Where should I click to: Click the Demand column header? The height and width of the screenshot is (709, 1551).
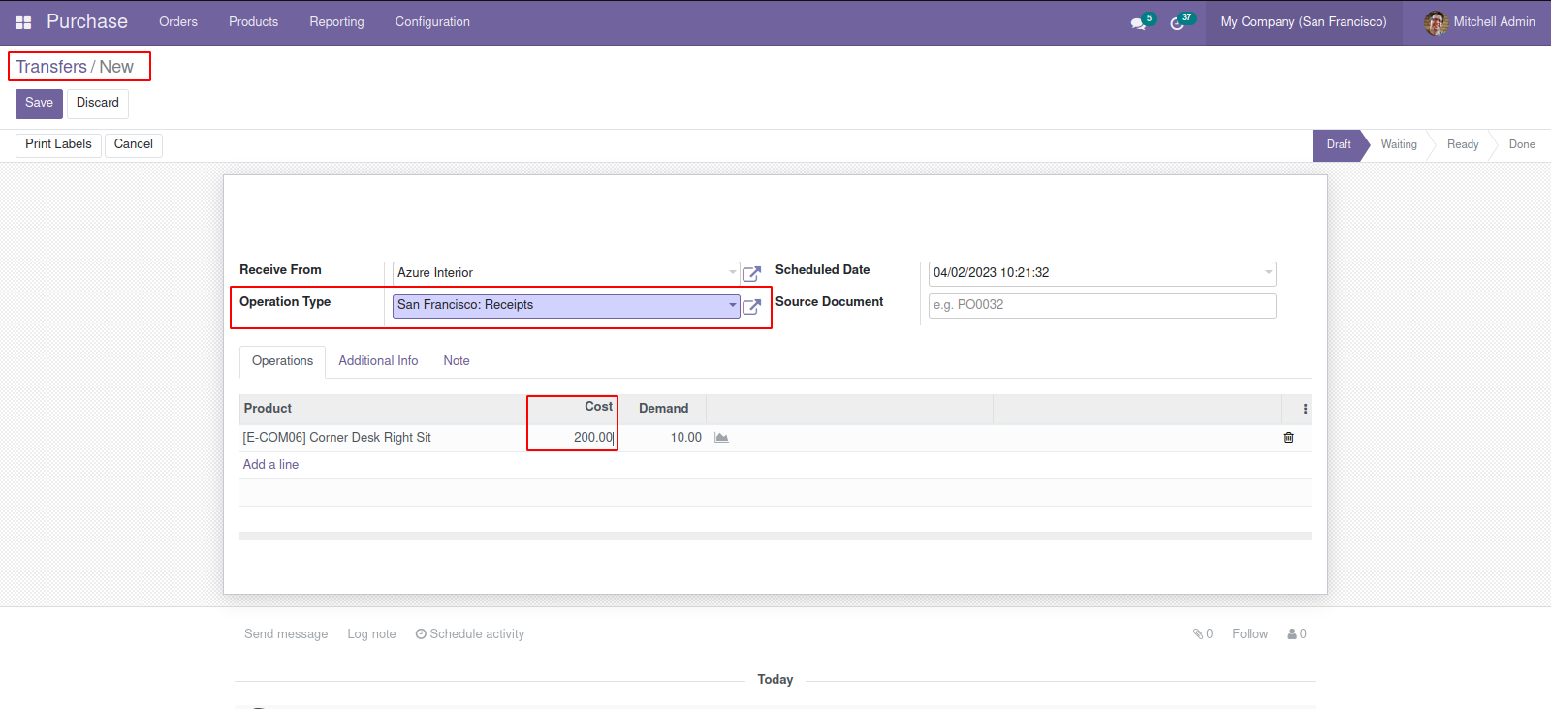pos(663,409)
